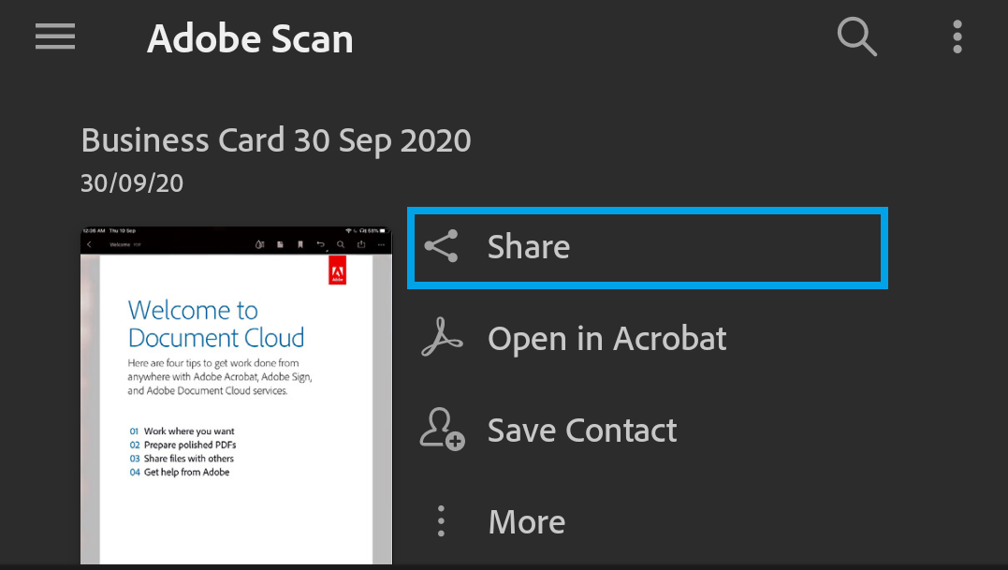Image resolution: width=1008 pixels, height=570 pixels.
Task: Click the back arrow inside scan preview
Action: (89, 244)
